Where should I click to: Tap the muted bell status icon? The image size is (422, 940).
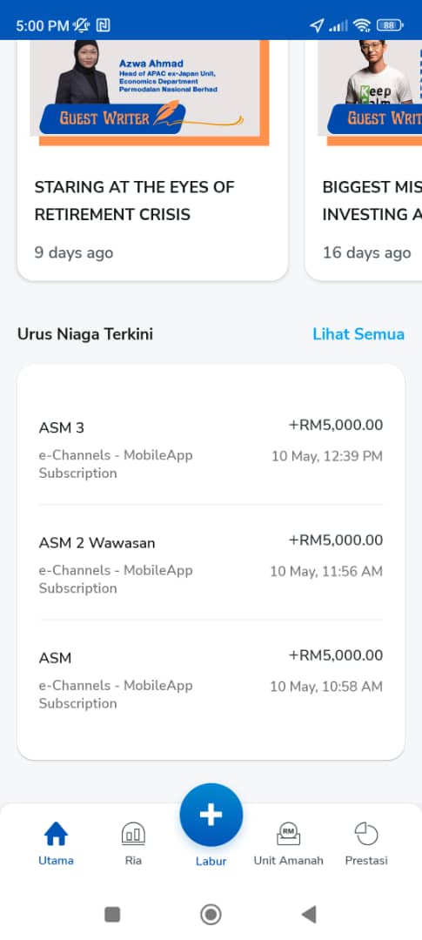click(81, 25)
